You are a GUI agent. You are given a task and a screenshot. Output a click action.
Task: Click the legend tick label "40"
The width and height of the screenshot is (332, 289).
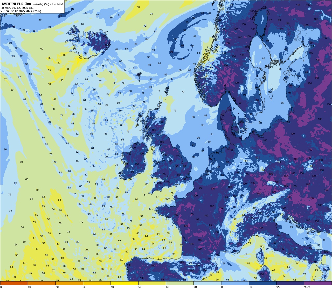pos(112,287)
